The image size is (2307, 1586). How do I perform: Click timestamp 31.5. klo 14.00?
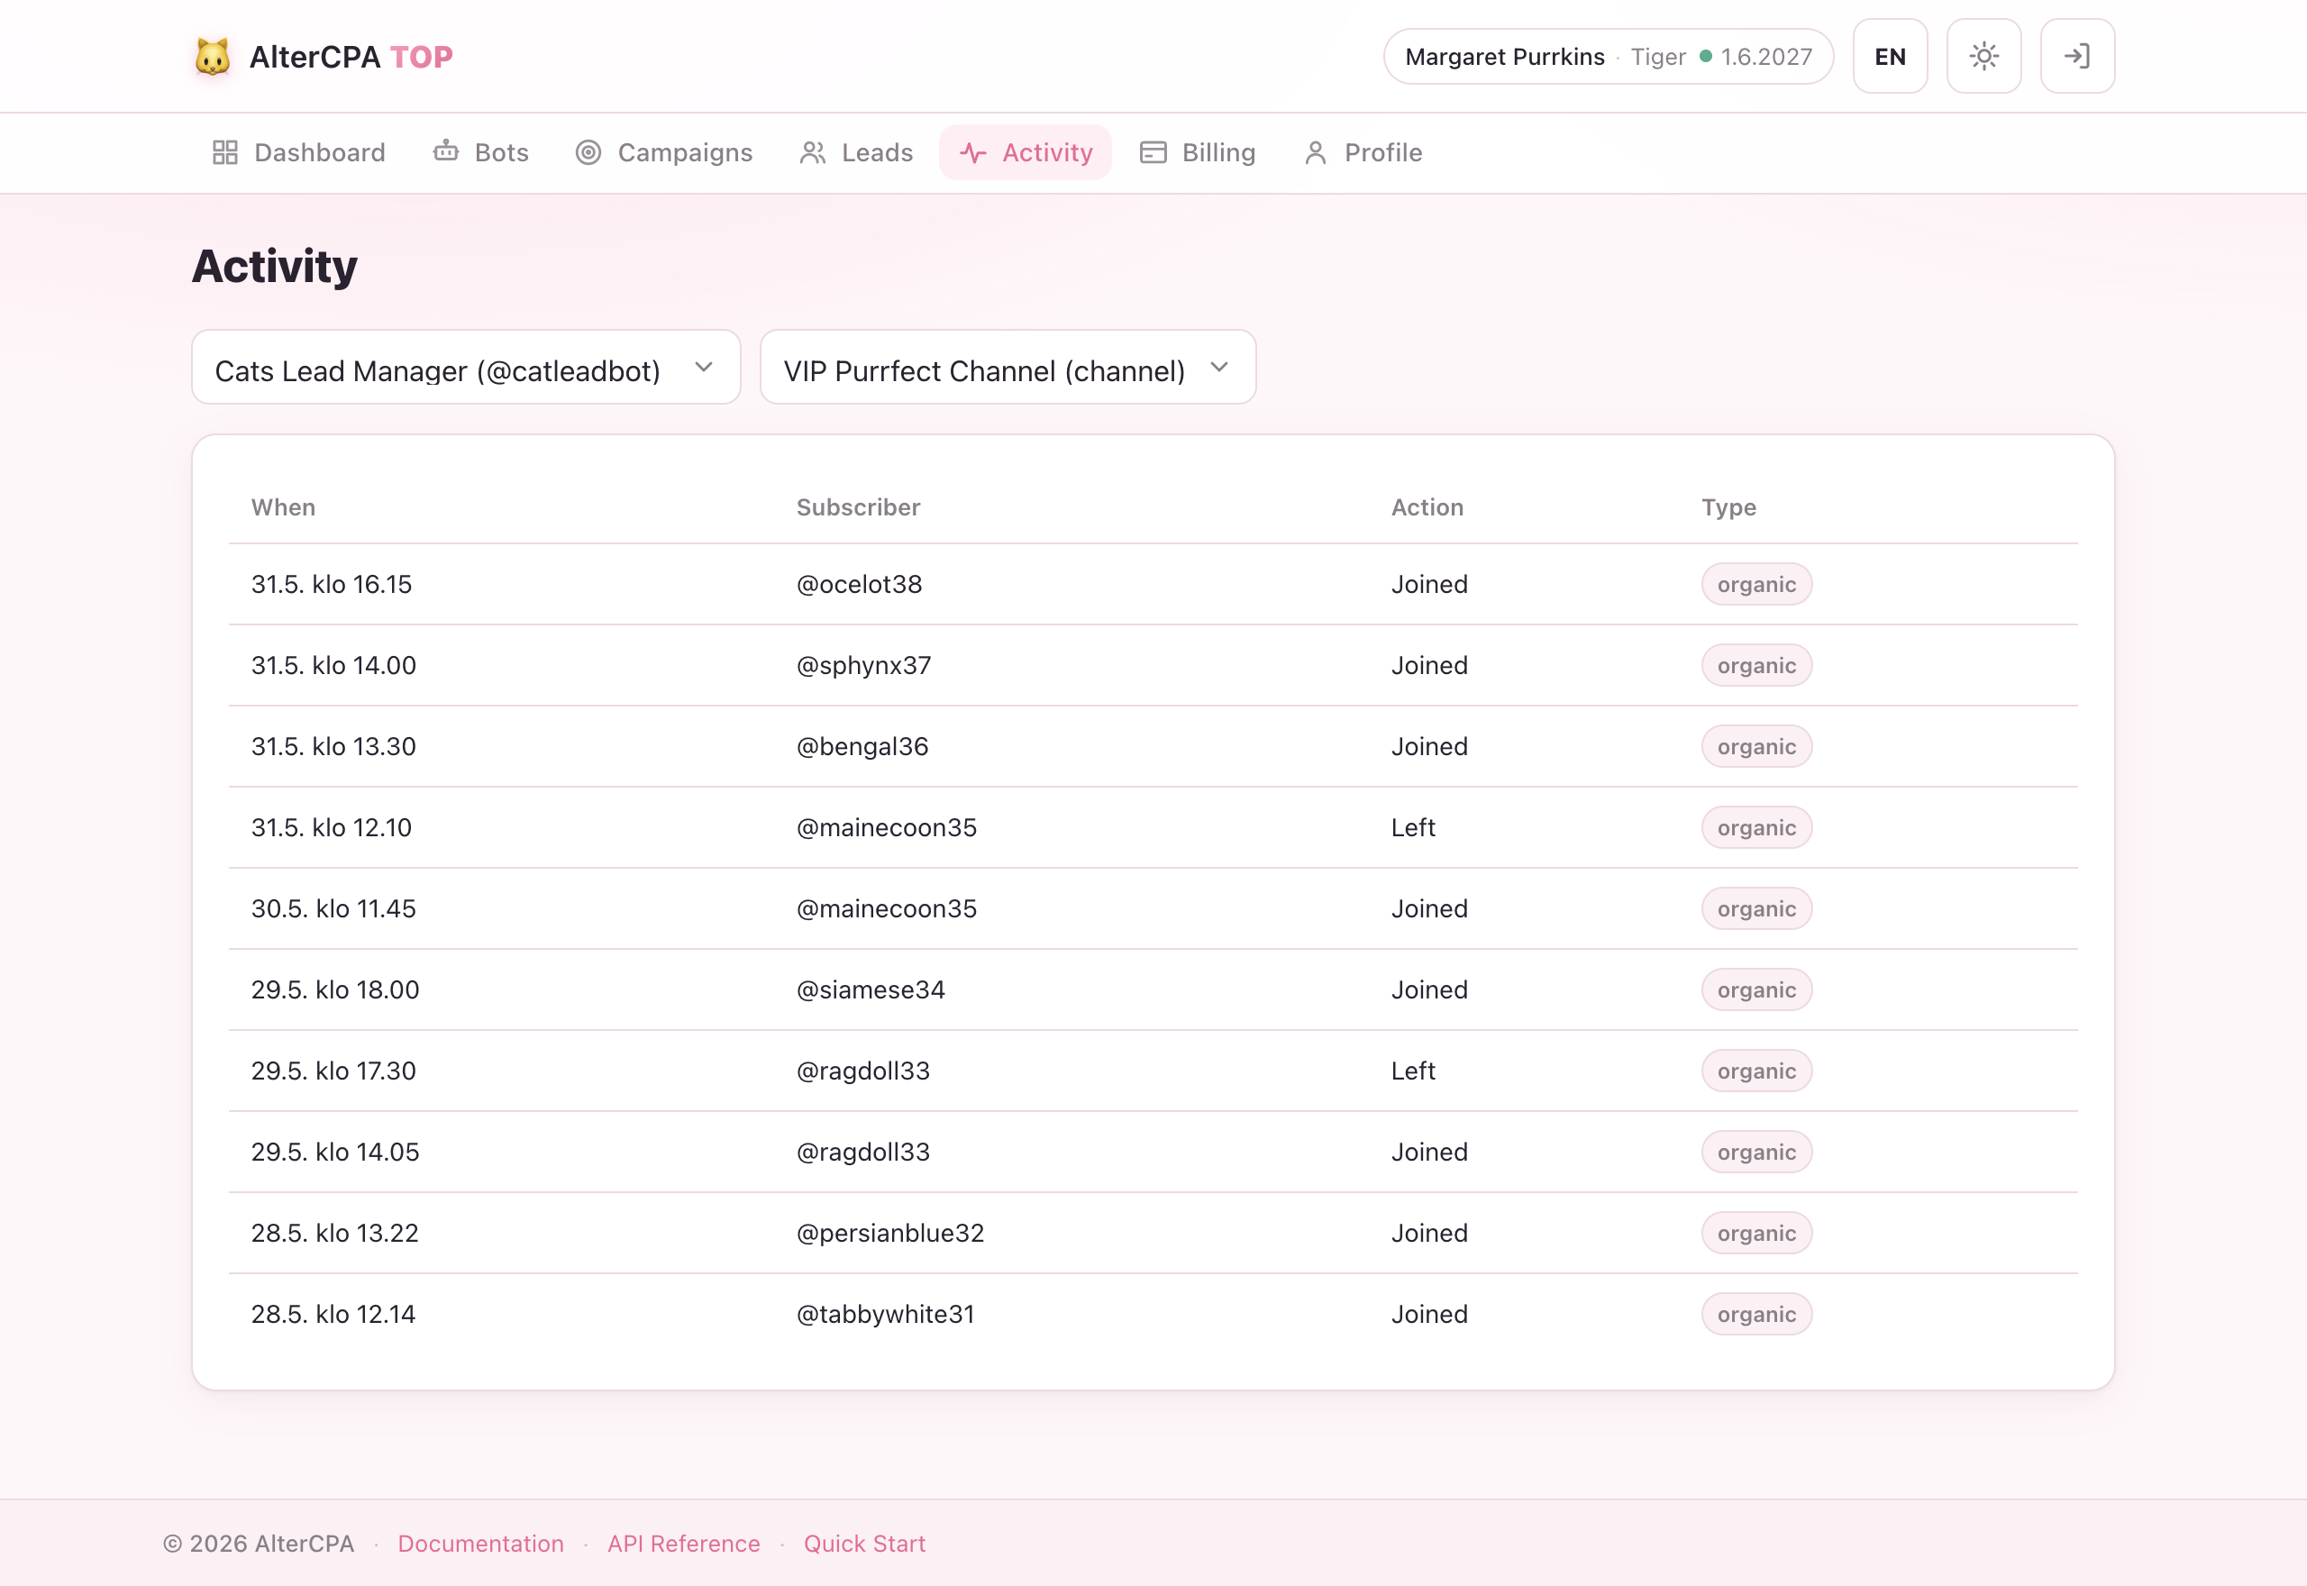point(333,665)
